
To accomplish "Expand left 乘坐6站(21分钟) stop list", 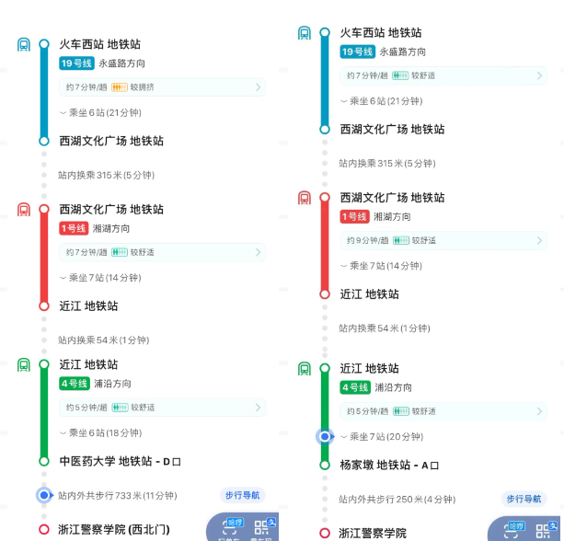I will [100, 113].
